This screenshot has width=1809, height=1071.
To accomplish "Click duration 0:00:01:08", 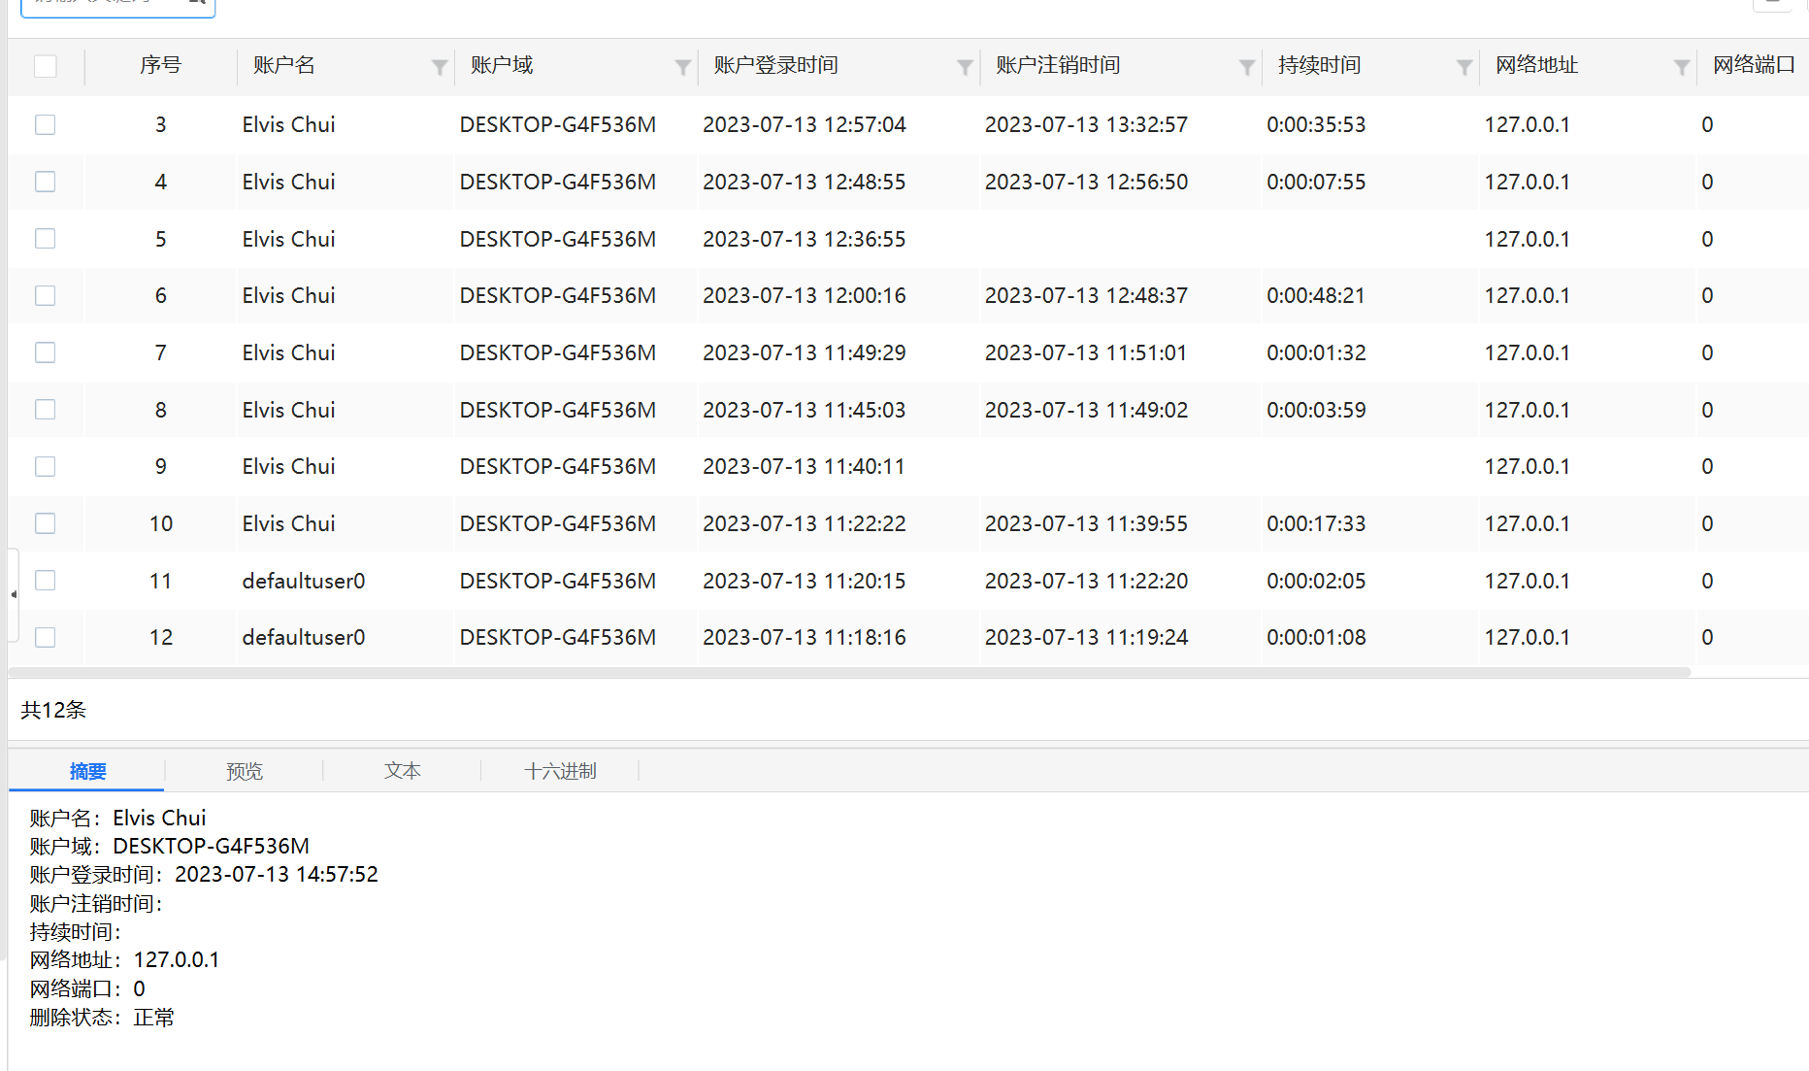I will pyautogui.click(x=1316, y=637).
